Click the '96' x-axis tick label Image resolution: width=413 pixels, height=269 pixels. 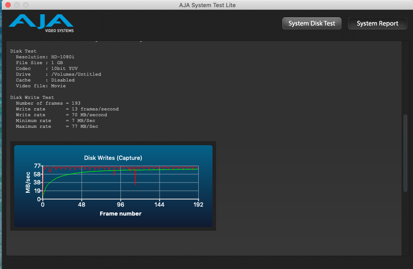tap(120, 204)
